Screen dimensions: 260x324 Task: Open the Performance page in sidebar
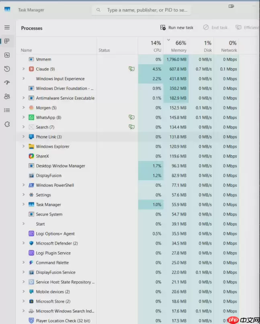tap(7, 55)
